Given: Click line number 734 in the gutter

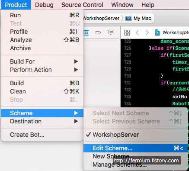Looking at the screenshot, I should click(128, 103).
